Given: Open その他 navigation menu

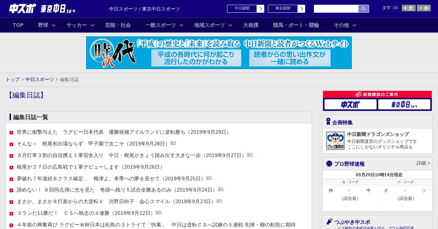Looking at the screenshot, I should [341, 25].
